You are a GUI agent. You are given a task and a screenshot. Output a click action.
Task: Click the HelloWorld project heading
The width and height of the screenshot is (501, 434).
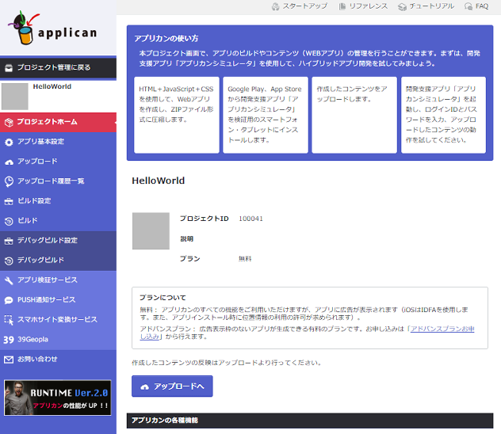[159, 181]
